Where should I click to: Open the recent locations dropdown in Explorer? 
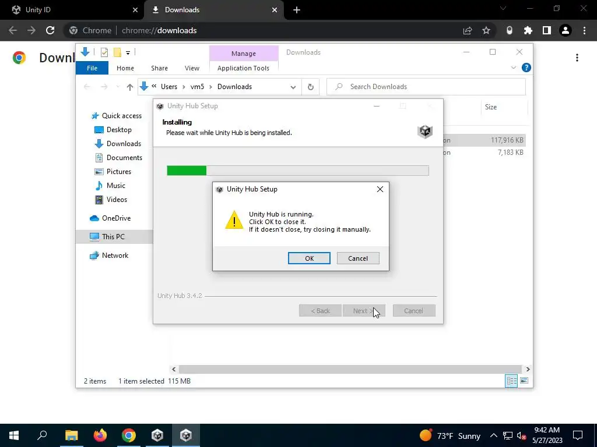118,87
